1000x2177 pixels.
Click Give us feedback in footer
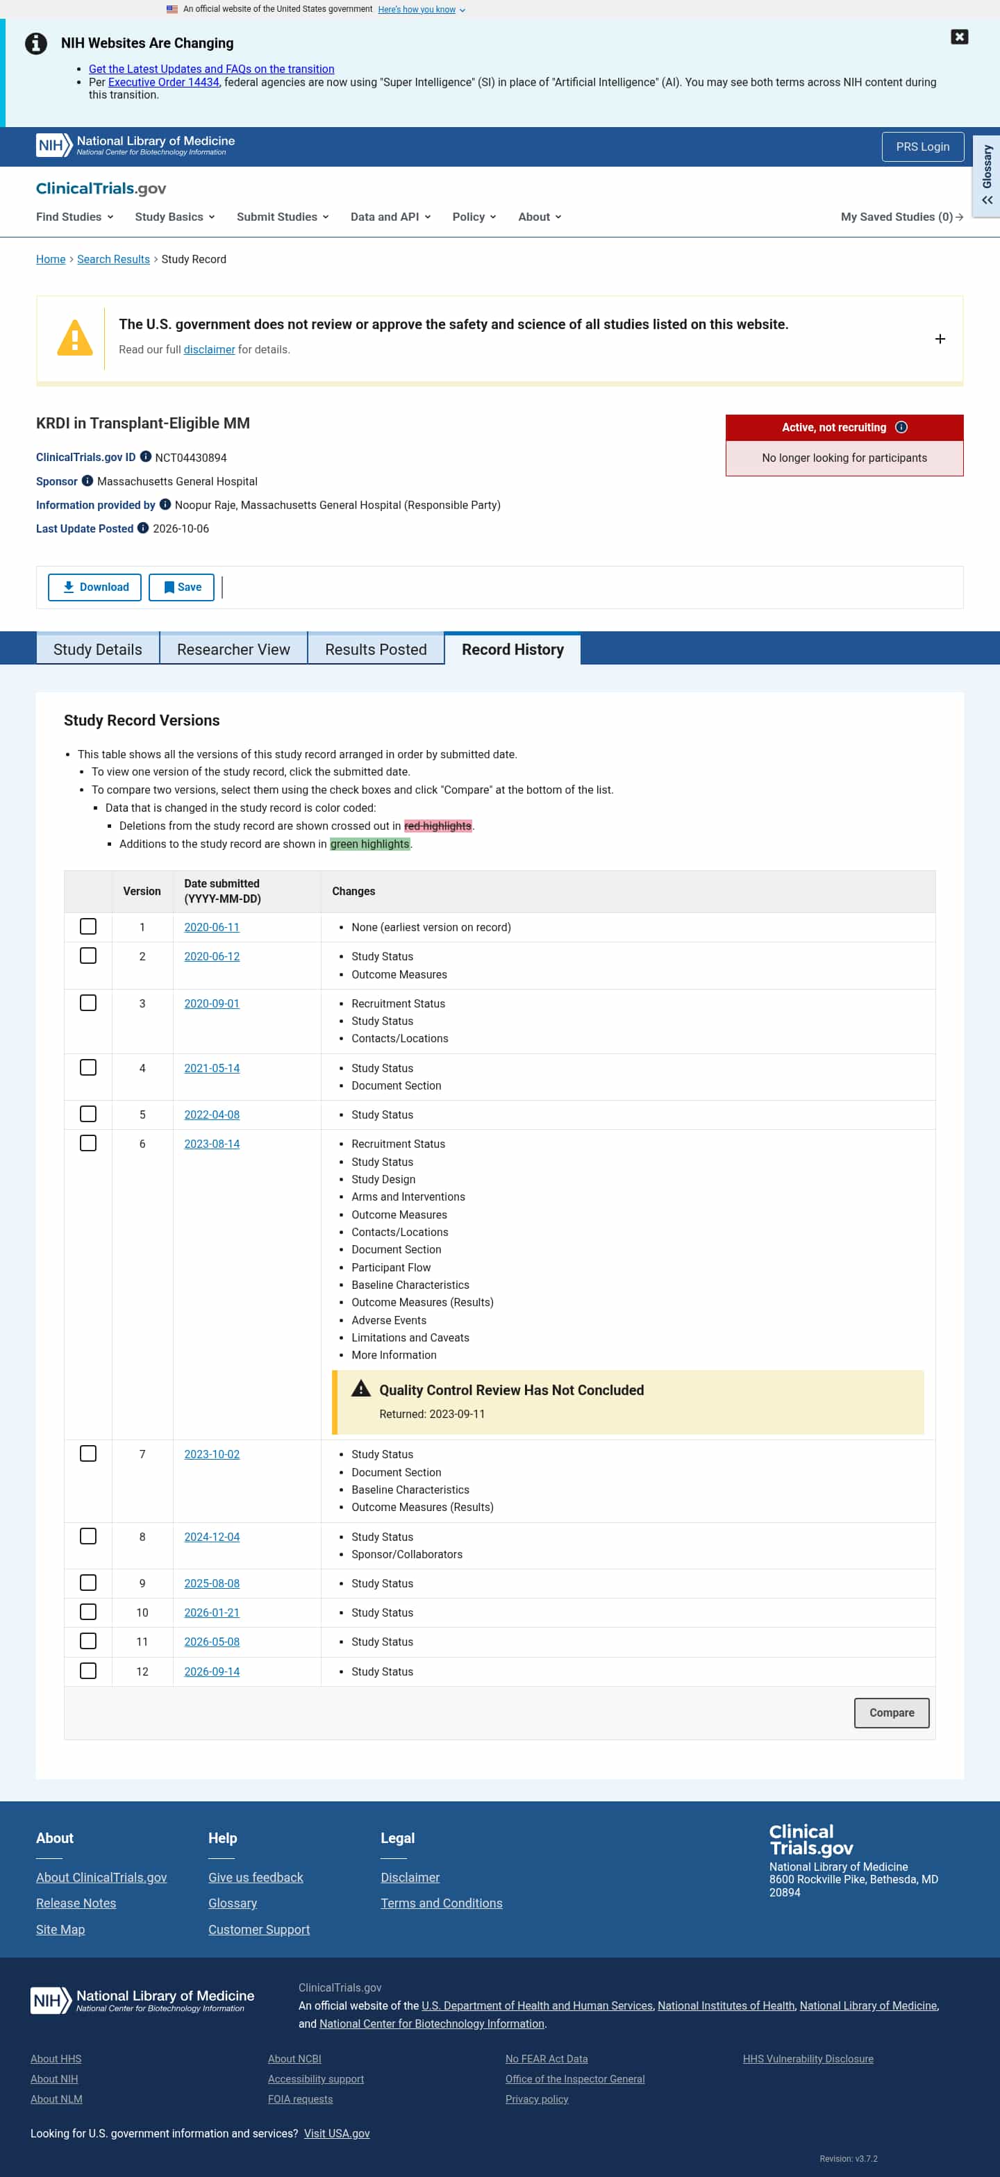point(256,1877)
